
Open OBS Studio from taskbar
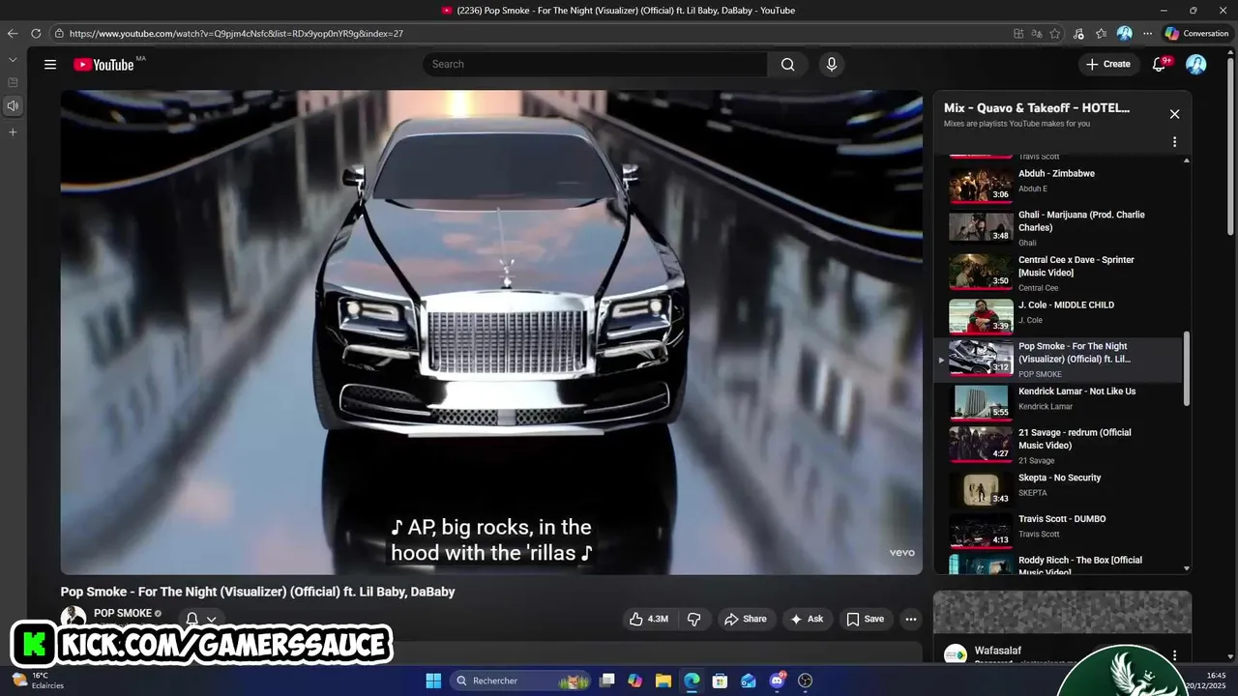[805, 681]
